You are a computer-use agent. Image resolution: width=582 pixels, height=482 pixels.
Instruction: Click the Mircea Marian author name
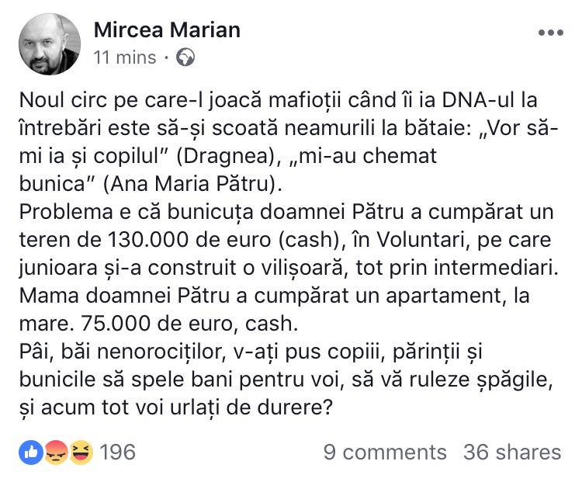point(166,30)
